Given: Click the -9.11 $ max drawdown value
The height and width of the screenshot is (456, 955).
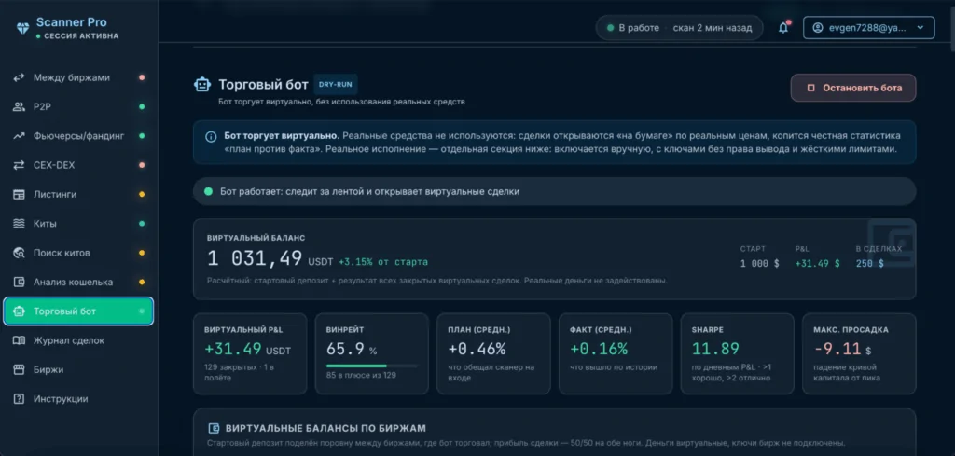Looking at the screenshot, I should 843,349.
